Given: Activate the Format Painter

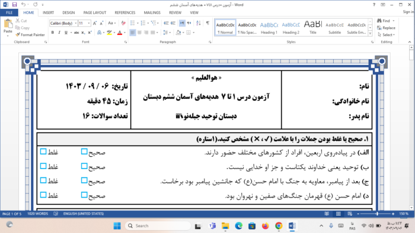Looking at the screenshot, I should 30,34.
